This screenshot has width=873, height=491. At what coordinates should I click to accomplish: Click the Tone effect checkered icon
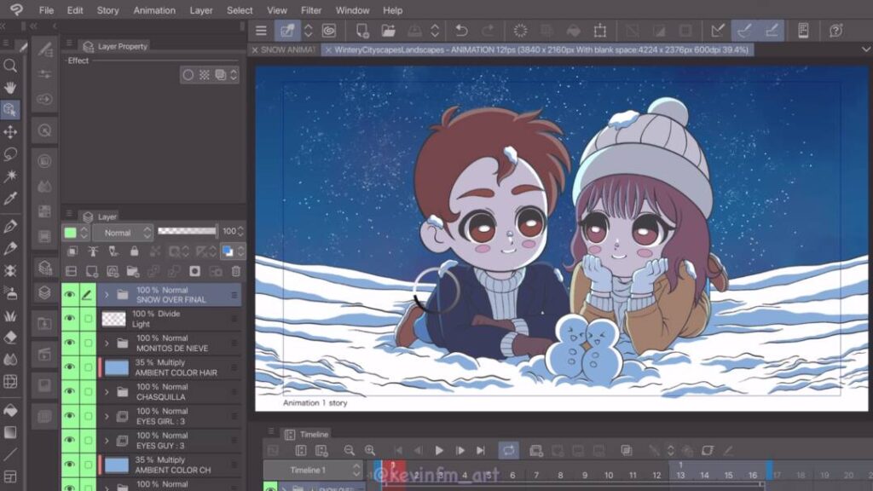[205, 75]
